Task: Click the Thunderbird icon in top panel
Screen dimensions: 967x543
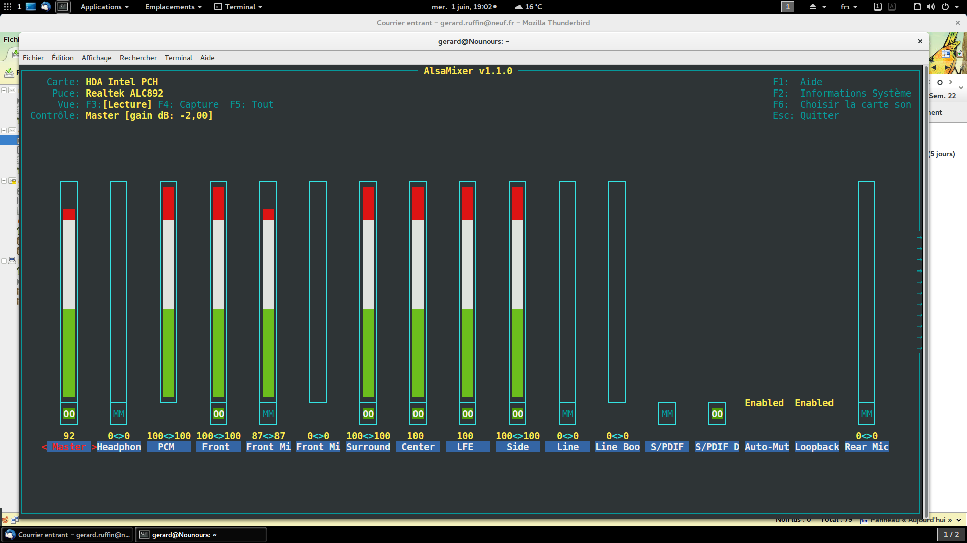Action: point(46,7)
